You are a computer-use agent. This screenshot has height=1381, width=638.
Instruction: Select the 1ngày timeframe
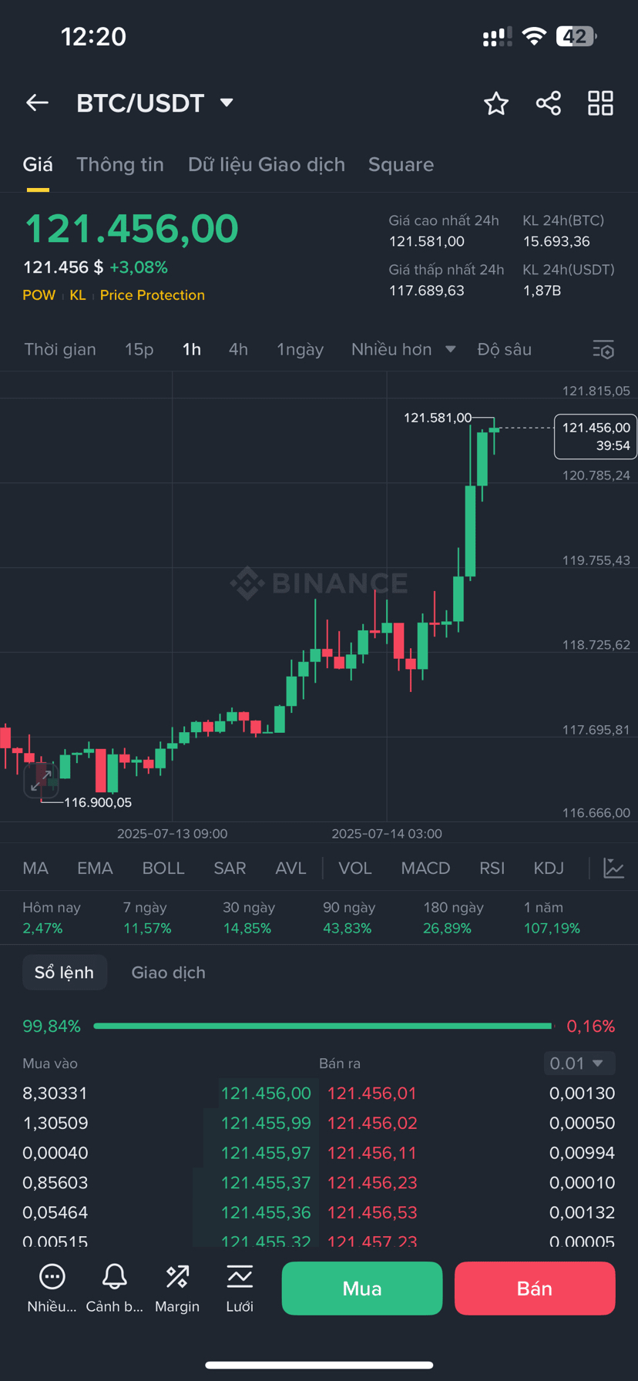(300, 349)
